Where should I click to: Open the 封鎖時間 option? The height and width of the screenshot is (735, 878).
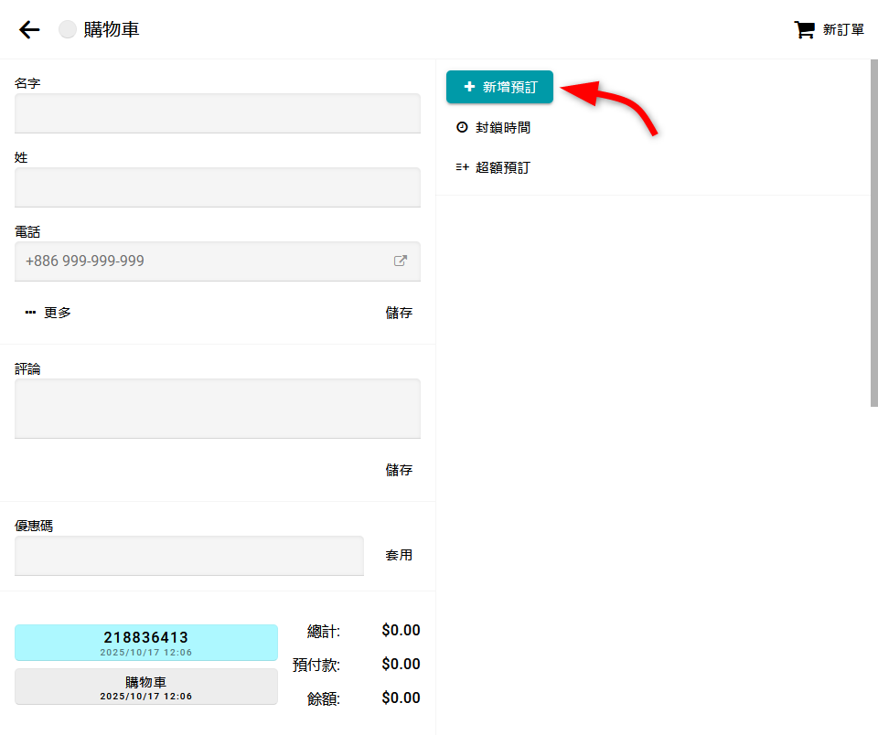tap(502, 128)
